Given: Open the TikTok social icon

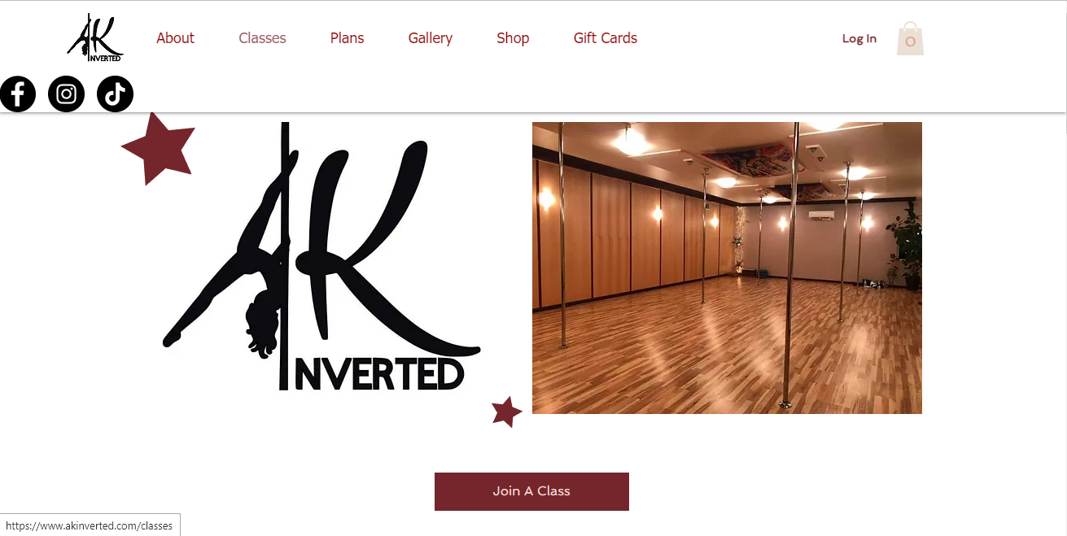Looking at the screenshot, I should pyautogui.click(x=115, y=94).
